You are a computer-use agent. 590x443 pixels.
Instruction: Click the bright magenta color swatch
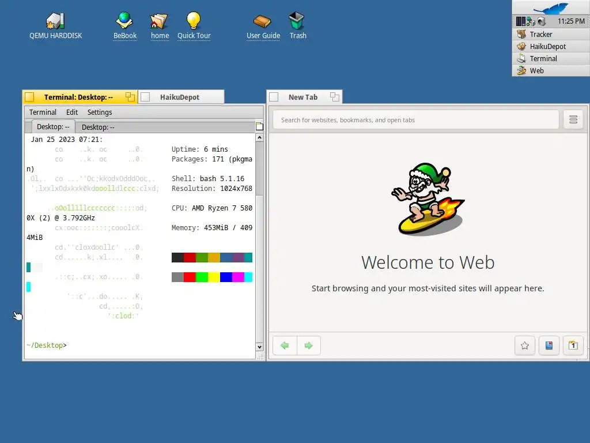[x=238, y=277]
